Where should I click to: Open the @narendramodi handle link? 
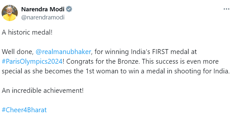(x=43, y=17)
